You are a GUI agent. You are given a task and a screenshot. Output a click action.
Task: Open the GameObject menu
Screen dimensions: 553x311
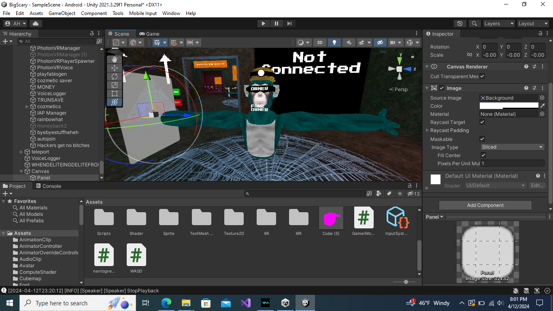click(62, 13)
